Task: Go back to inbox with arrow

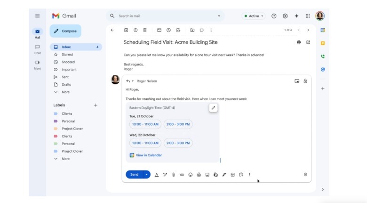Action: point(112,30)
